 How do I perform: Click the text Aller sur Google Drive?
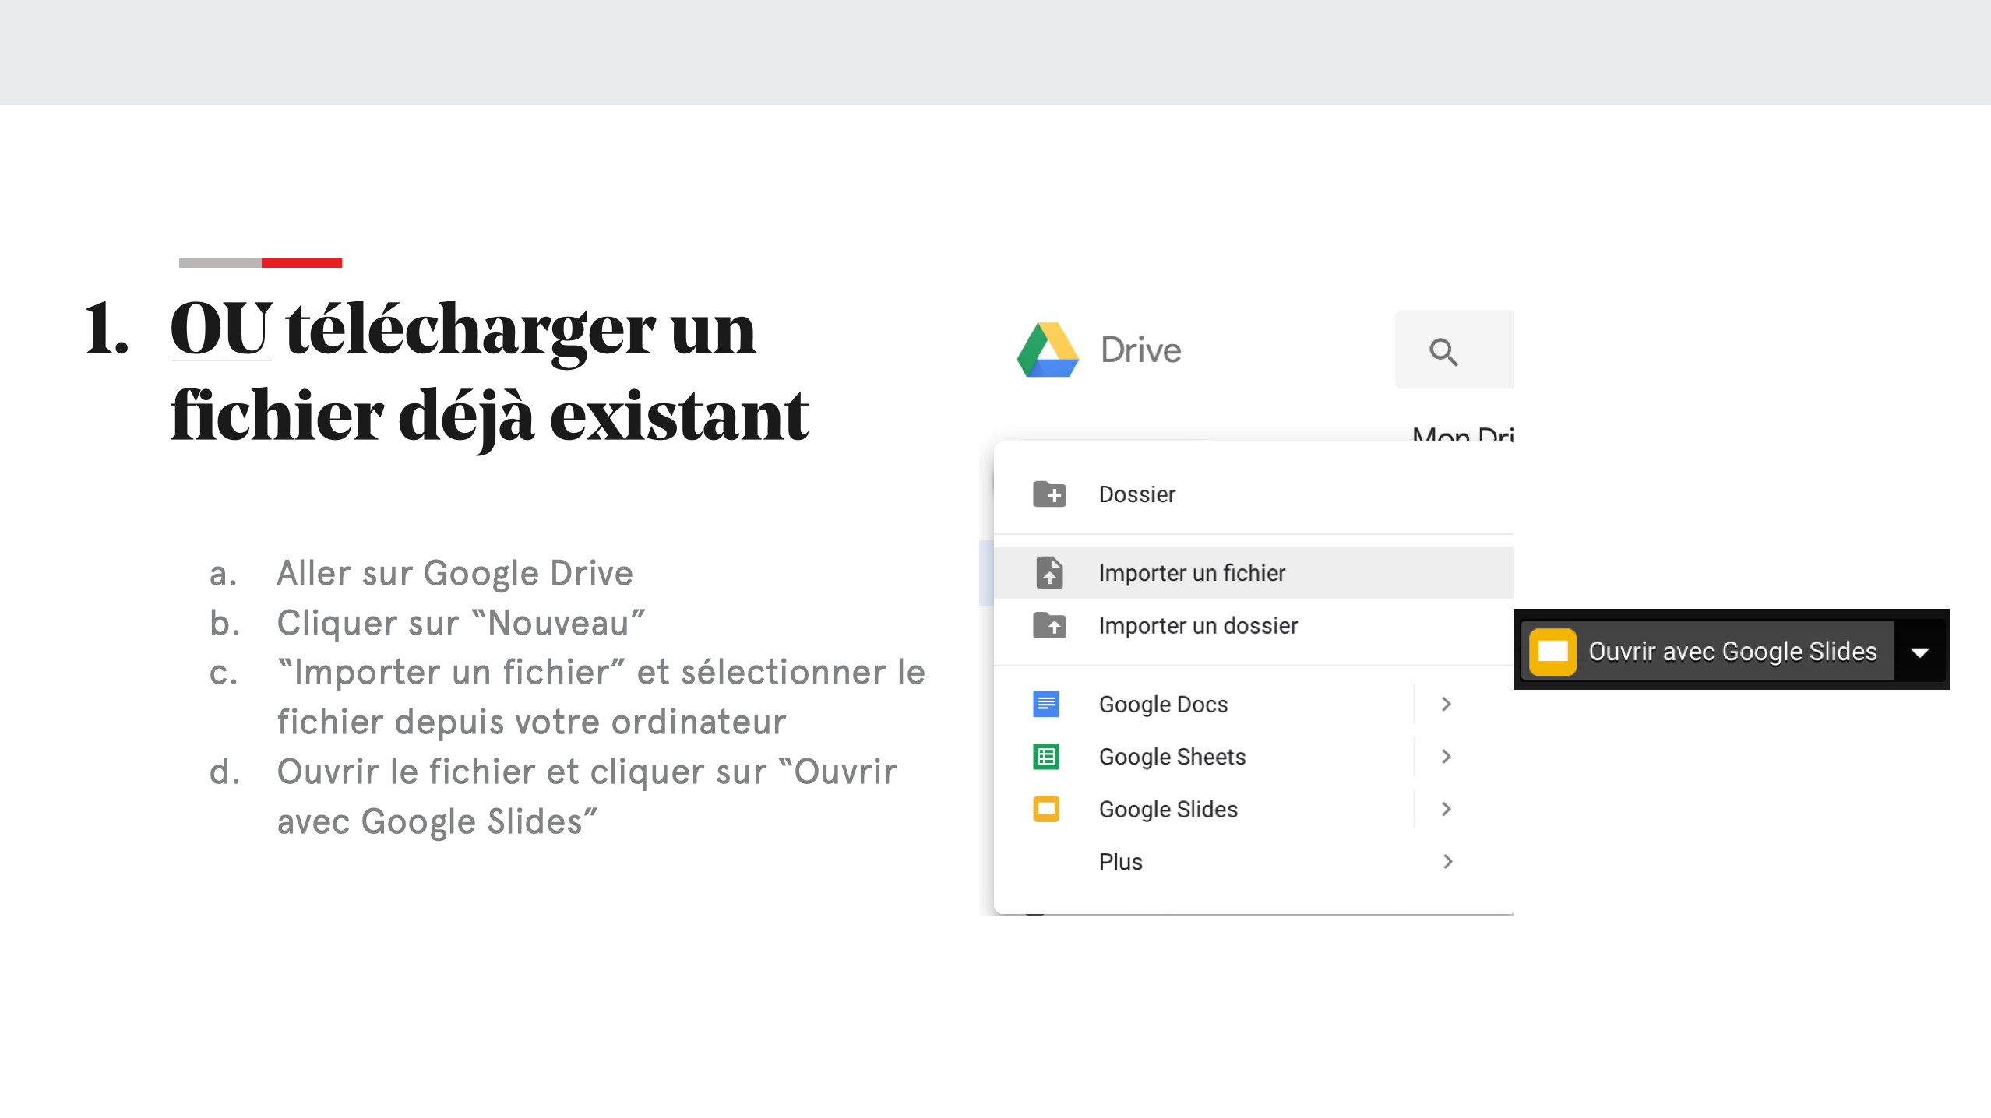click(x=455, y=573)
